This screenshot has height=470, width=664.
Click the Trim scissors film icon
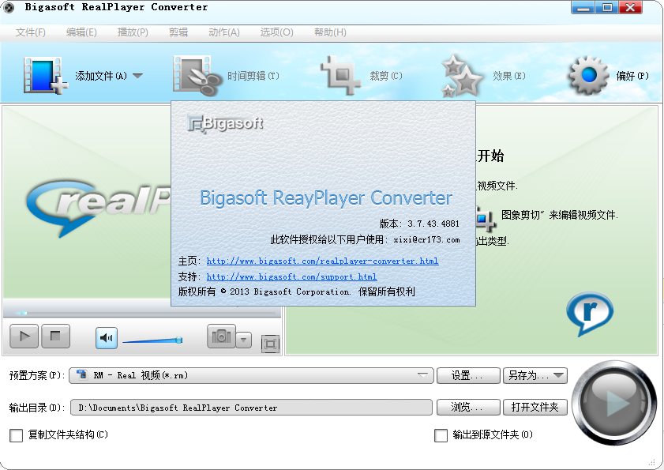[x=197, y=76]
